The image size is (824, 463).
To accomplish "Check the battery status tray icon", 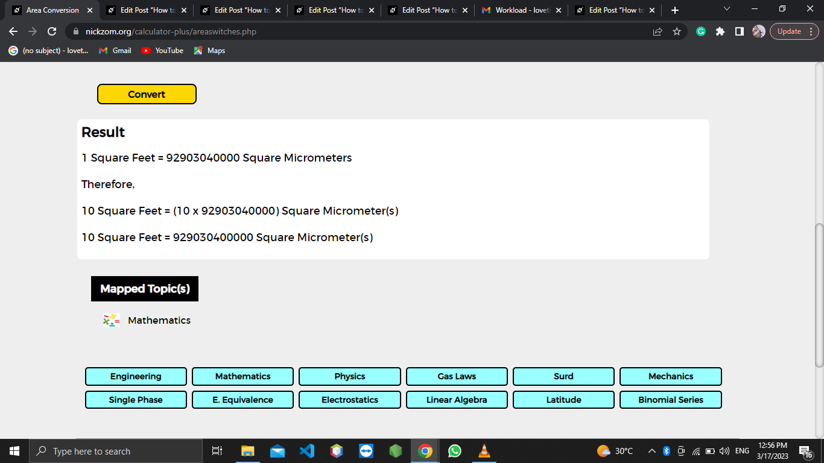I will [711, 451].
